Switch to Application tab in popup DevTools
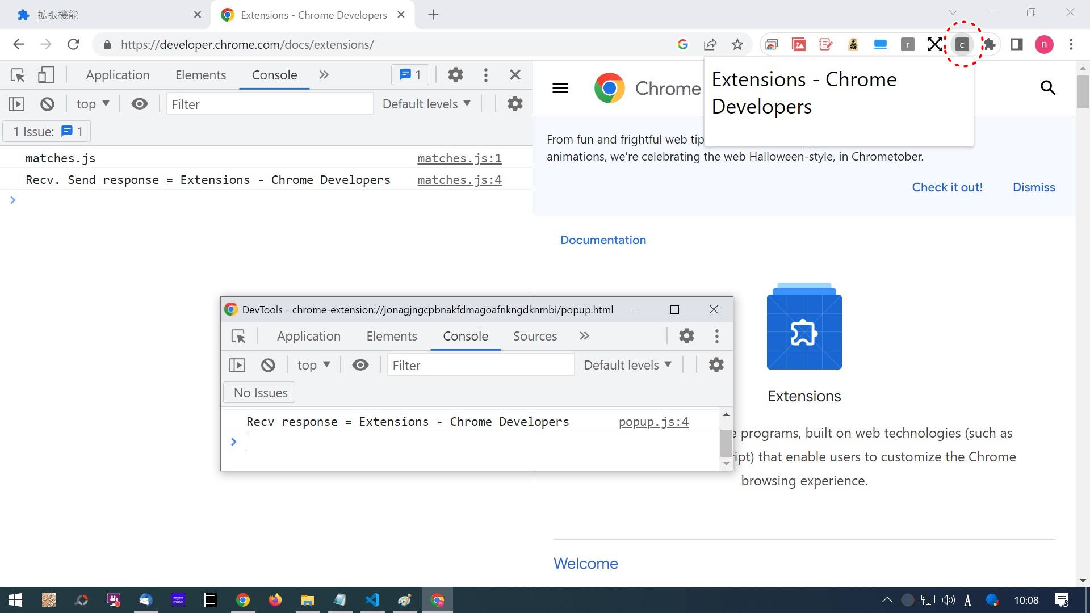Screen dimensions: 1090x613 tap(309, 336)
